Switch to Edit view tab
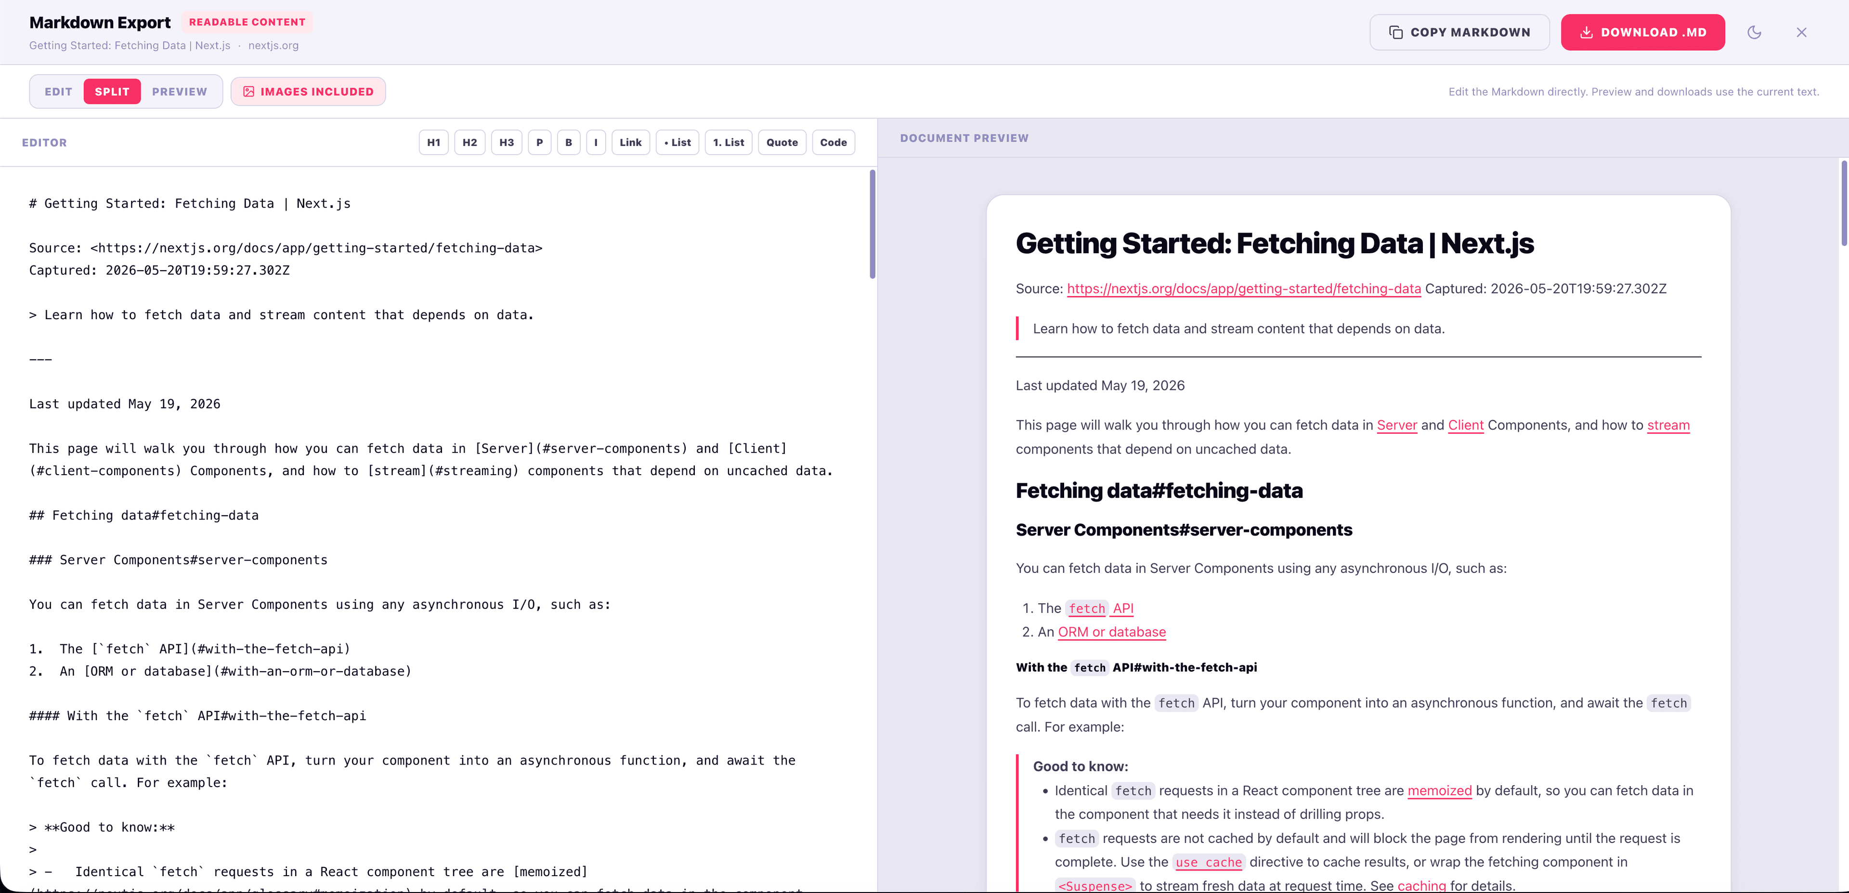Viewport: 1849px width, 893px height. click(58, 92)
